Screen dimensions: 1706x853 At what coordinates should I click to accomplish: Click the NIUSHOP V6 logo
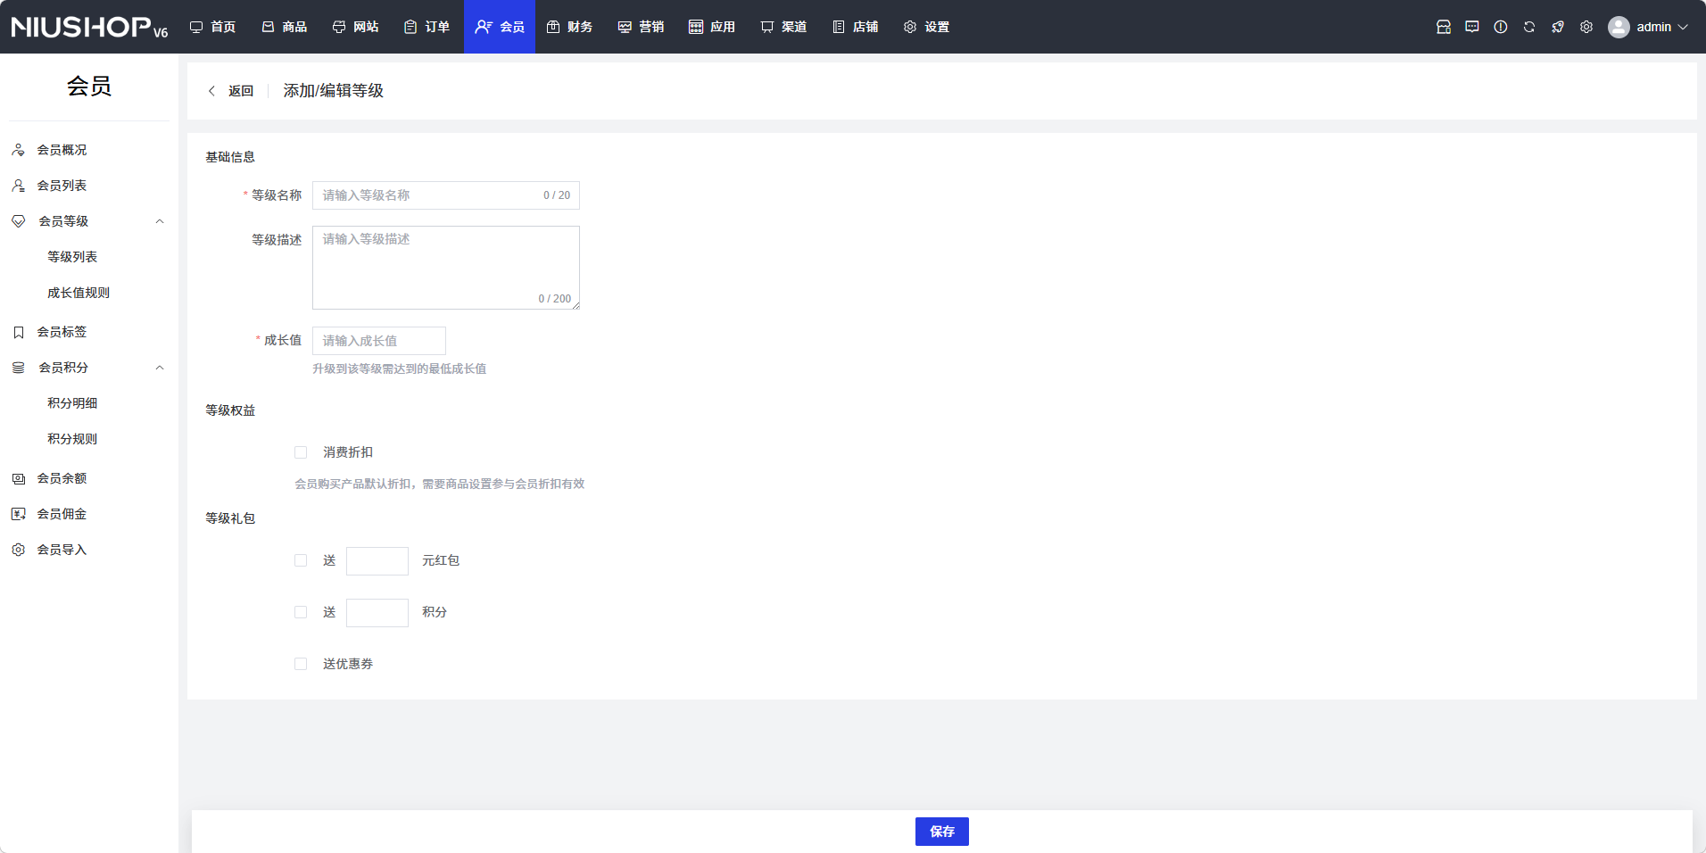(89, 27)
